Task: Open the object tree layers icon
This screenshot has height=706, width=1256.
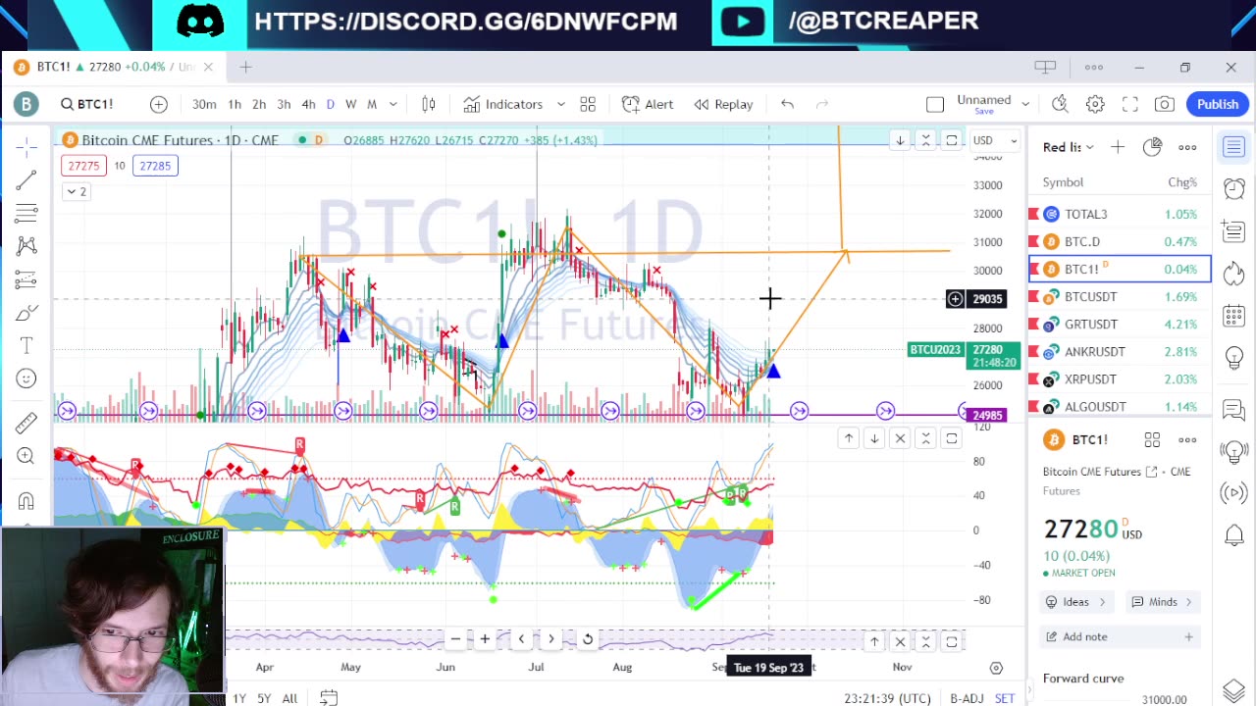Action: pyautogui.click(x=1234, y=691)
